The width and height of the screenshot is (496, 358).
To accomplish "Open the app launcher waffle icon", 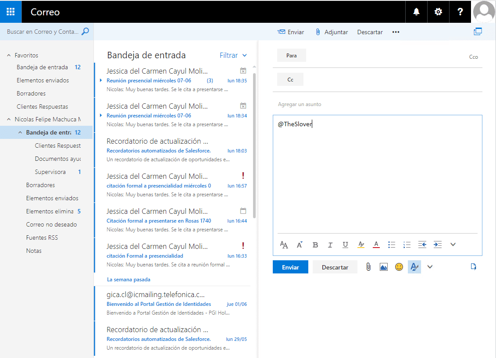I will tap(11, 12).
